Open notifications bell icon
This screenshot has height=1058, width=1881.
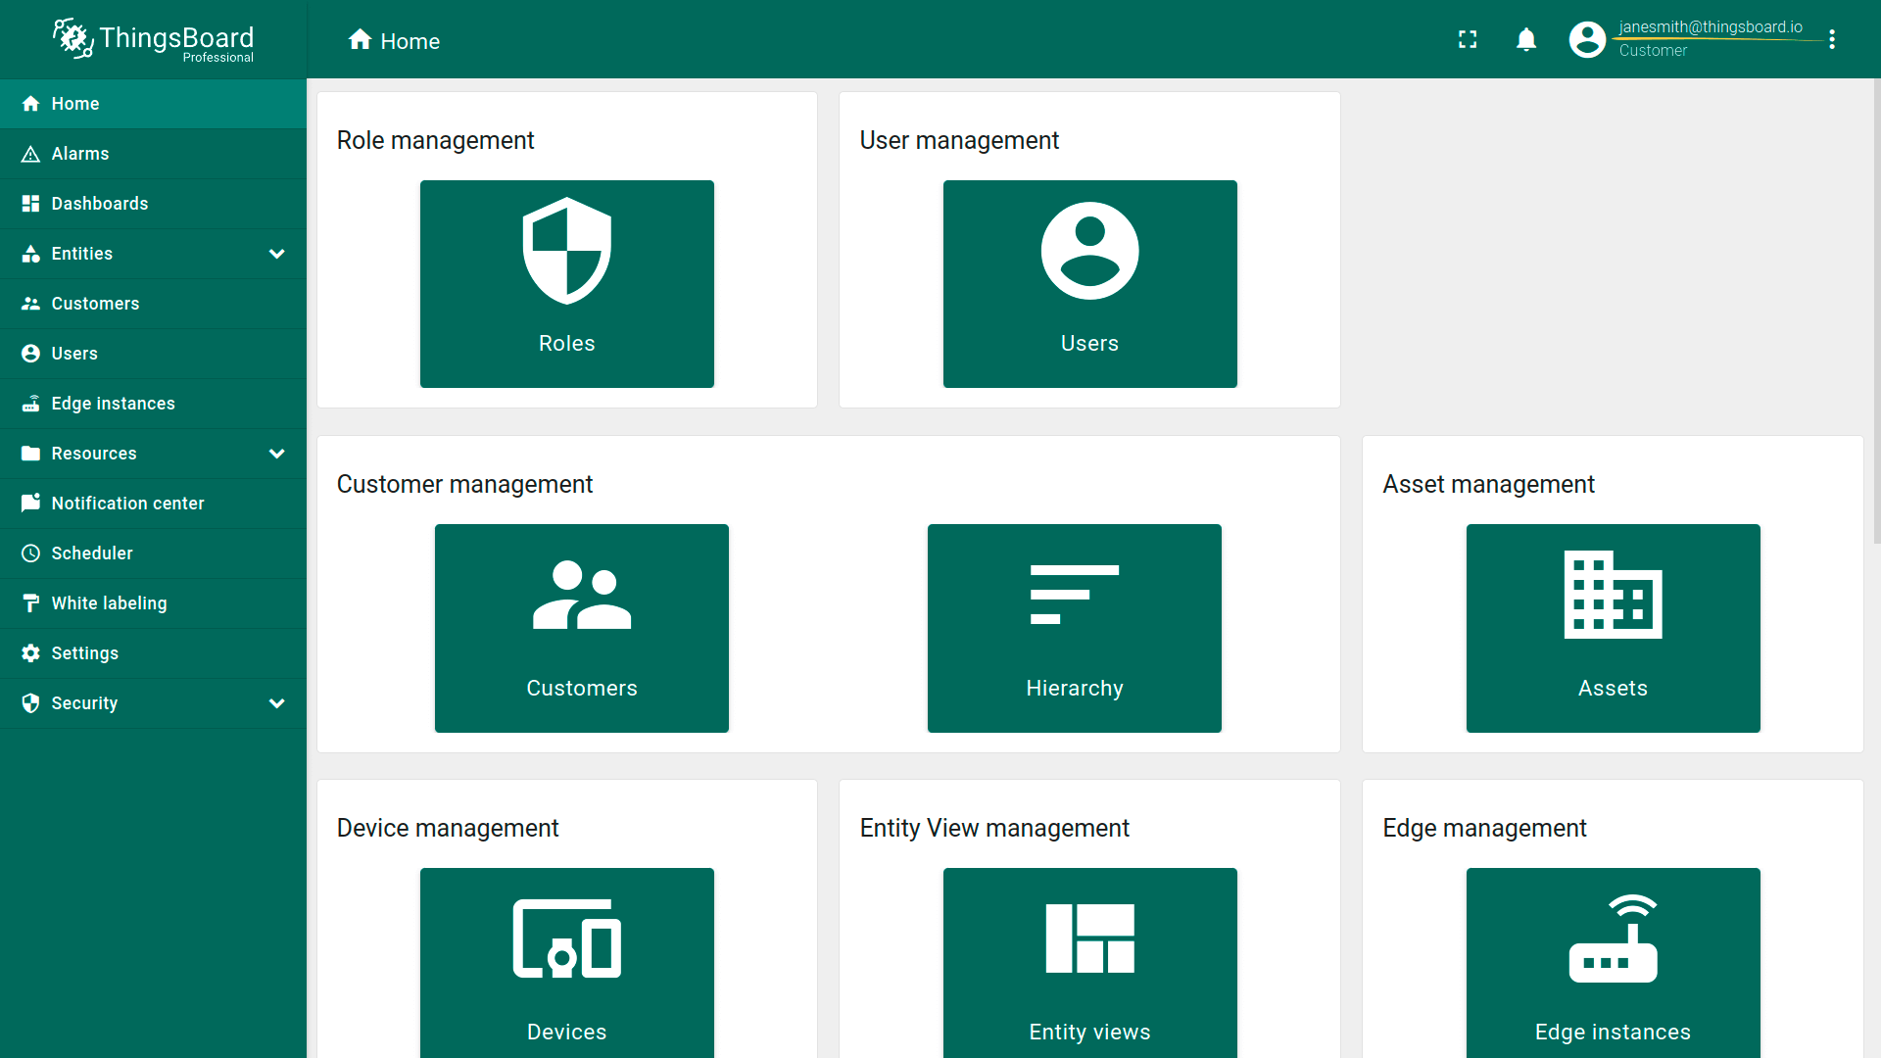(x=1526, y=39)
